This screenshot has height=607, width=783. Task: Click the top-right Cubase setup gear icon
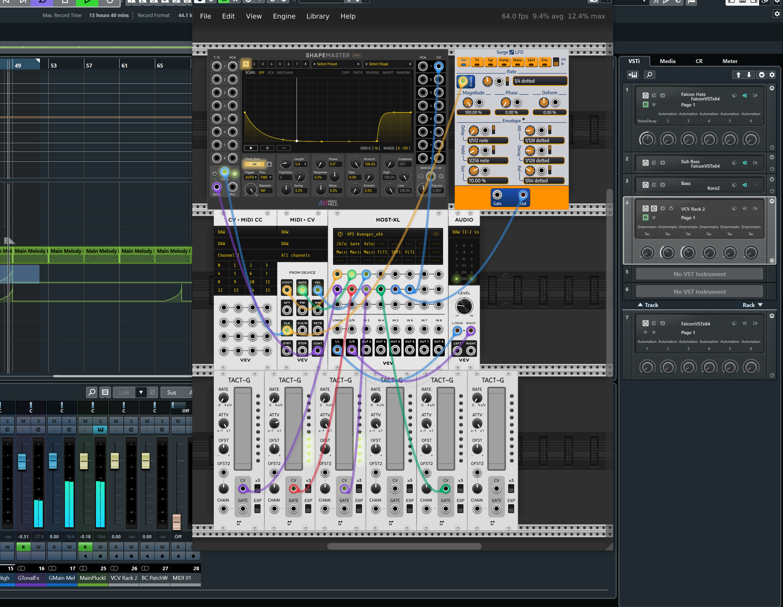pyautogui.click(x=776, y=14)
